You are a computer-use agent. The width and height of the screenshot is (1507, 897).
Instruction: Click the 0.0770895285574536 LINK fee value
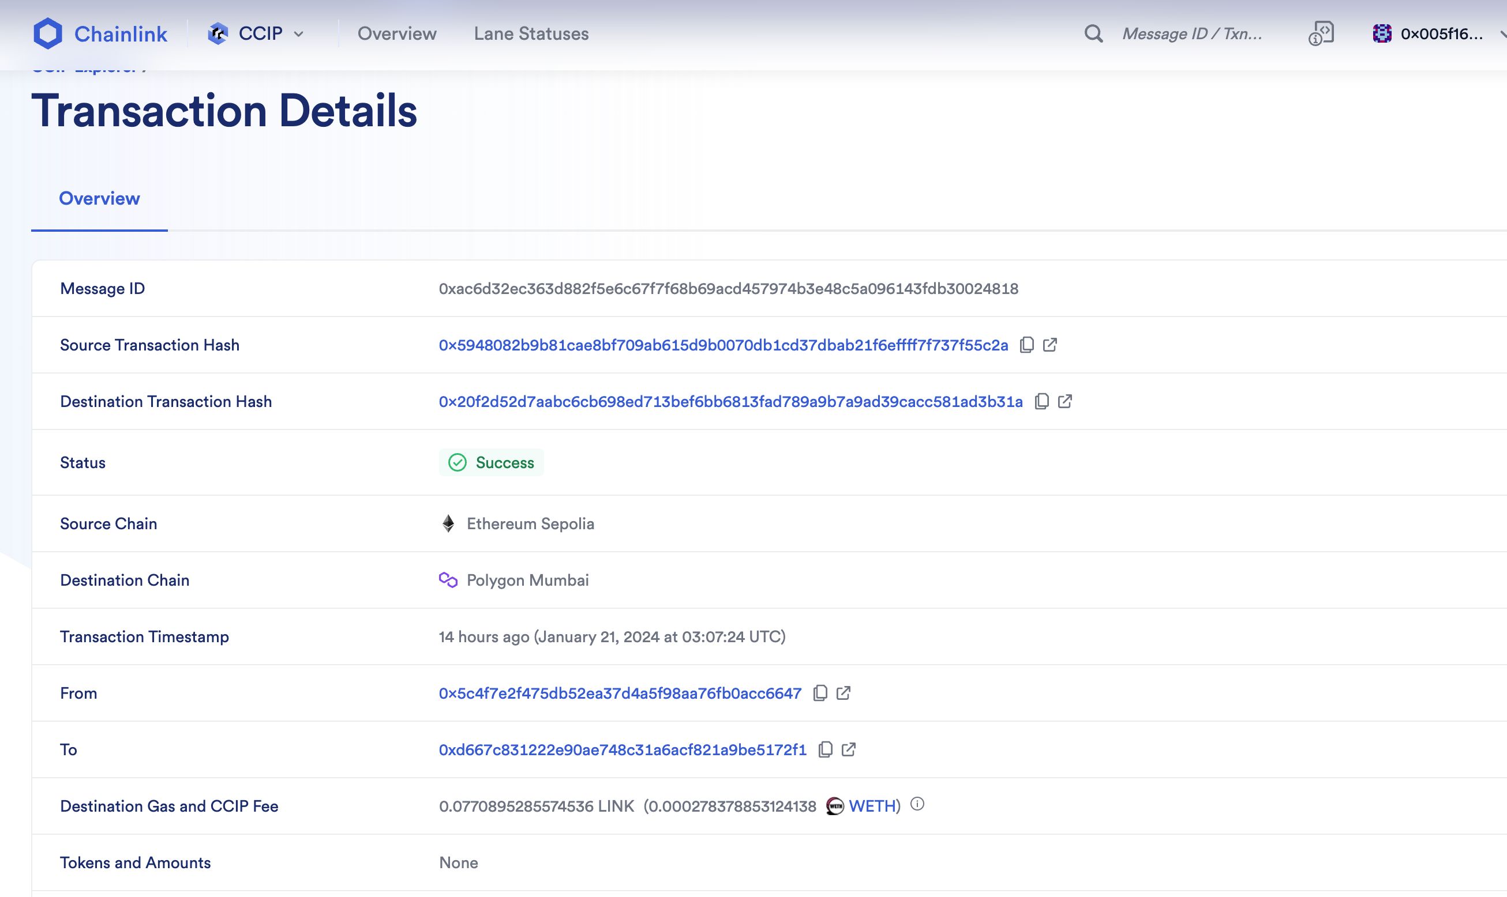point(537,806)
